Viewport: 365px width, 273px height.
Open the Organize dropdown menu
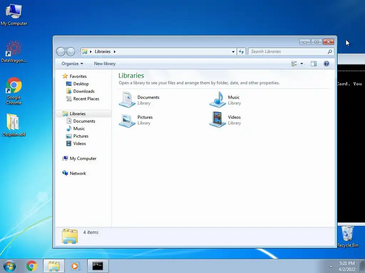[x=72, y=64]
